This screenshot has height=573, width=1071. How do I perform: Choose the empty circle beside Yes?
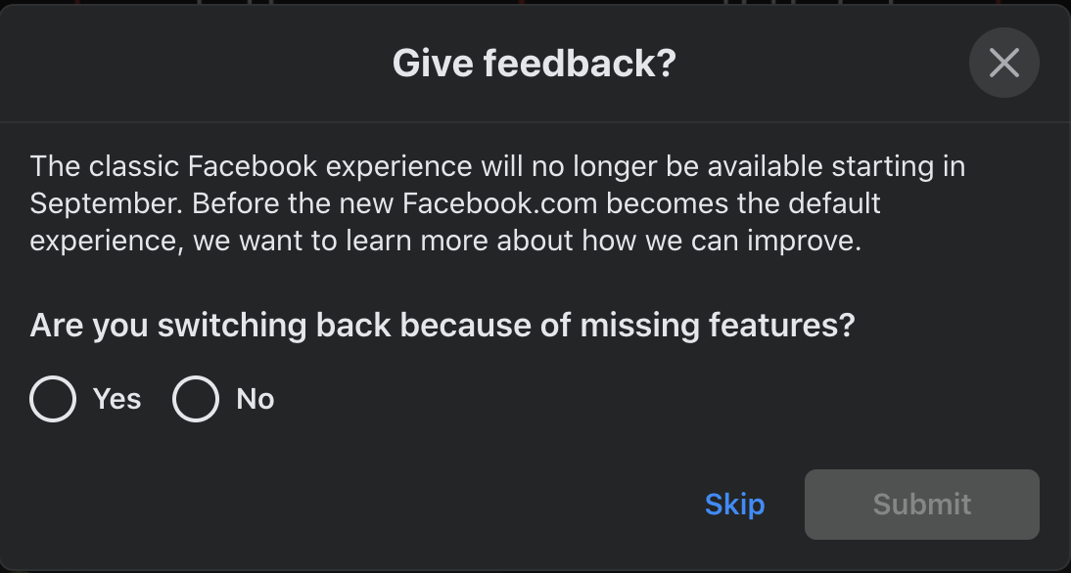coord(53,399)
